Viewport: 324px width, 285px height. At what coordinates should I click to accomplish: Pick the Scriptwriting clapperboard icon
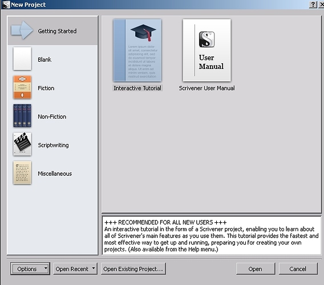tap(22, 144)
